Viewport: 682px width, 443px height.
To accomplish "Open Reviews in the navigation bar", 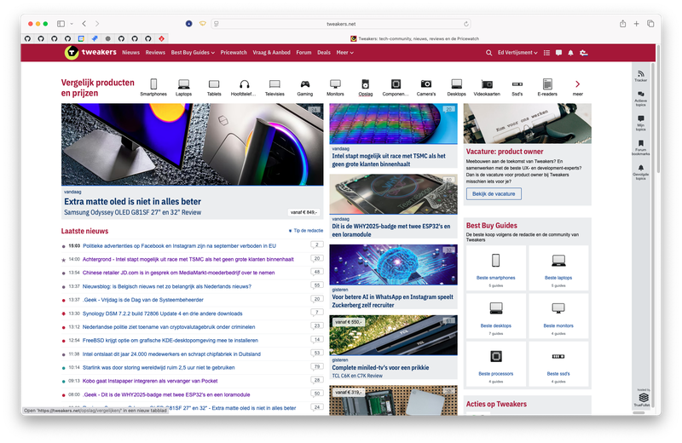I will 155,53.
